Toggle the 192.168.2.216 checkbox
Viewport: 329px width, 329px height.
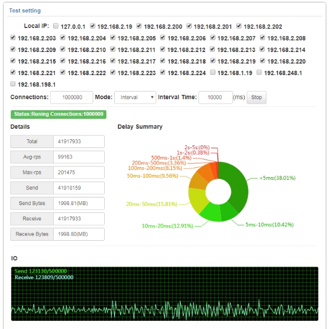coord(63,61)
